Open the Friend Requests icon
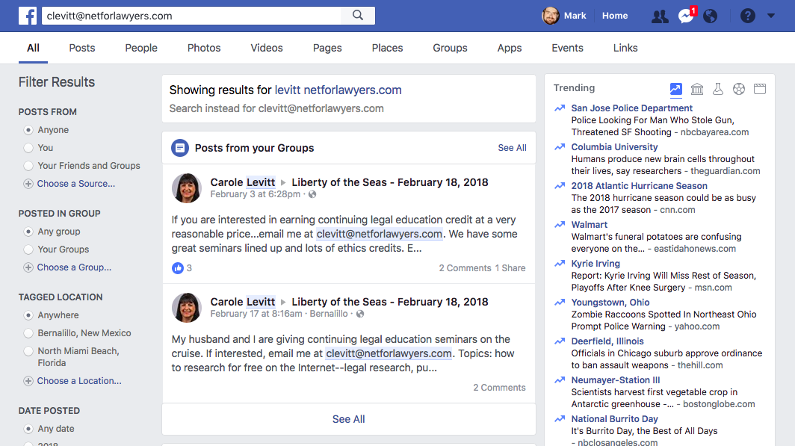Viewport: 795px width, 446px height. [x=660, y=16]
